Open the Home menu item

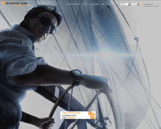tap(69, 4)
